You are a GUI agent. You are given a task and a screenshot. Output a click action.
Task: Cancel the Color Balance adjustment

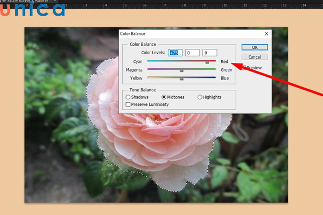255,57
